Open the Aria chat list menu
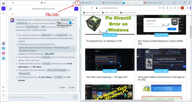The width and height of the screenshot is (192, 102). [x=10, y=9]
